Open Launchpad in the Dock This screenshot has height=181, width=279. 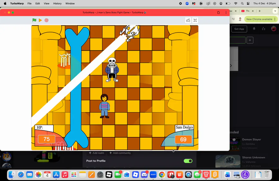pyautogui.click(x=74, y=175)
